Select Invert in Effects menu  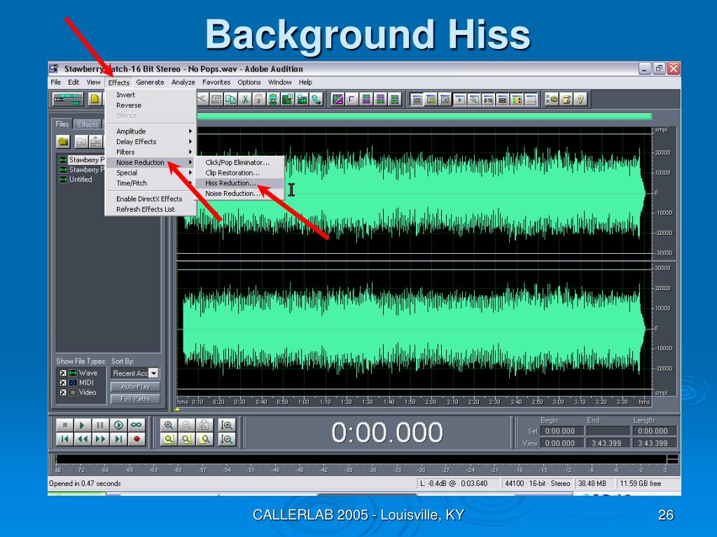(151, 95)
